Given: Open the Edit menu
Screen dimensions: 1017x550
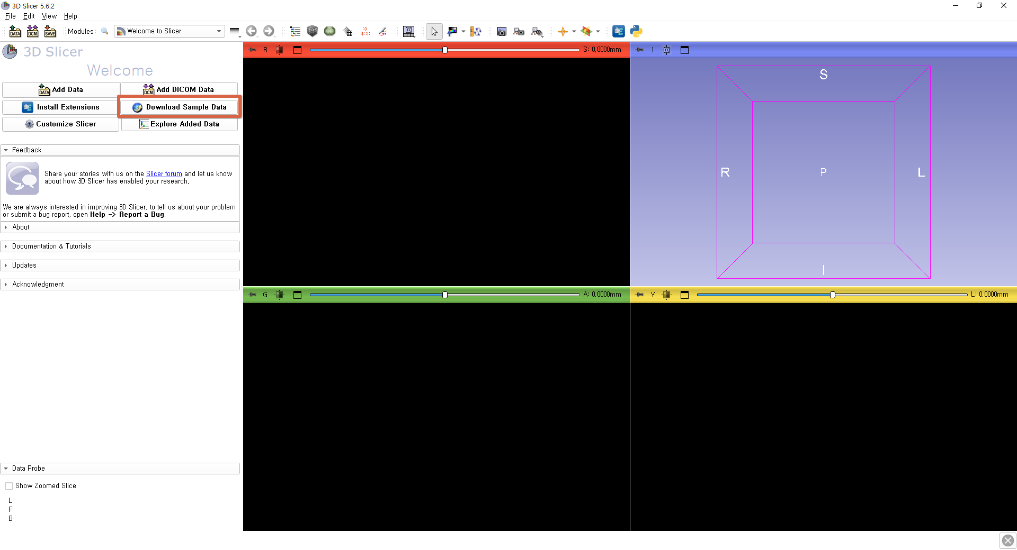Looking at the screenshot, I should [29, 16].
